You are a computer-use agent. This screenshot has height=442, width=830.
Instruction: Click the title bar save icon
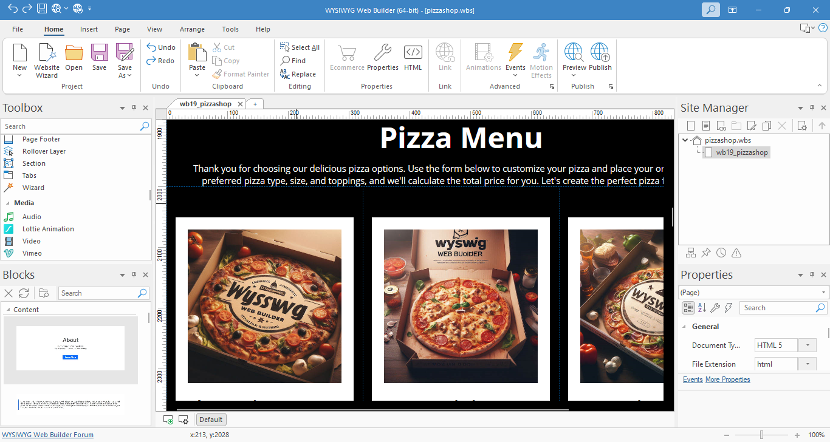tap(42, 8)
